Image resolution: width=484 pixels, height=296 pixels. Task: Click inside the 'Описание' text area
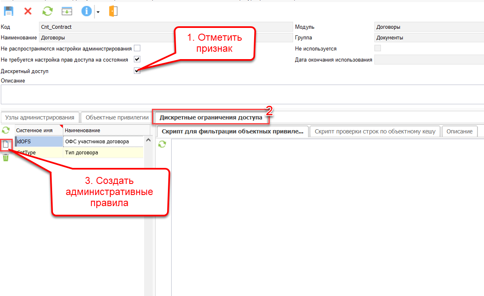[x=242, y=94]
